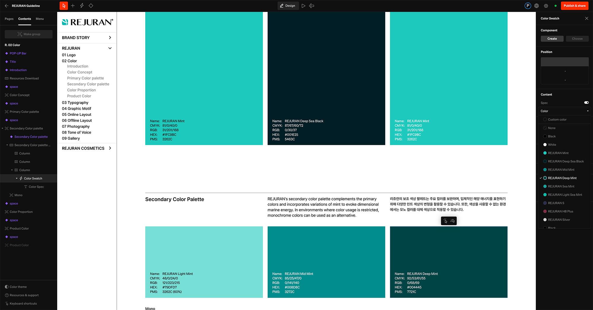Expand the BRAND STORY menu chevron
The image size is (593, 310).
point(110,38)
